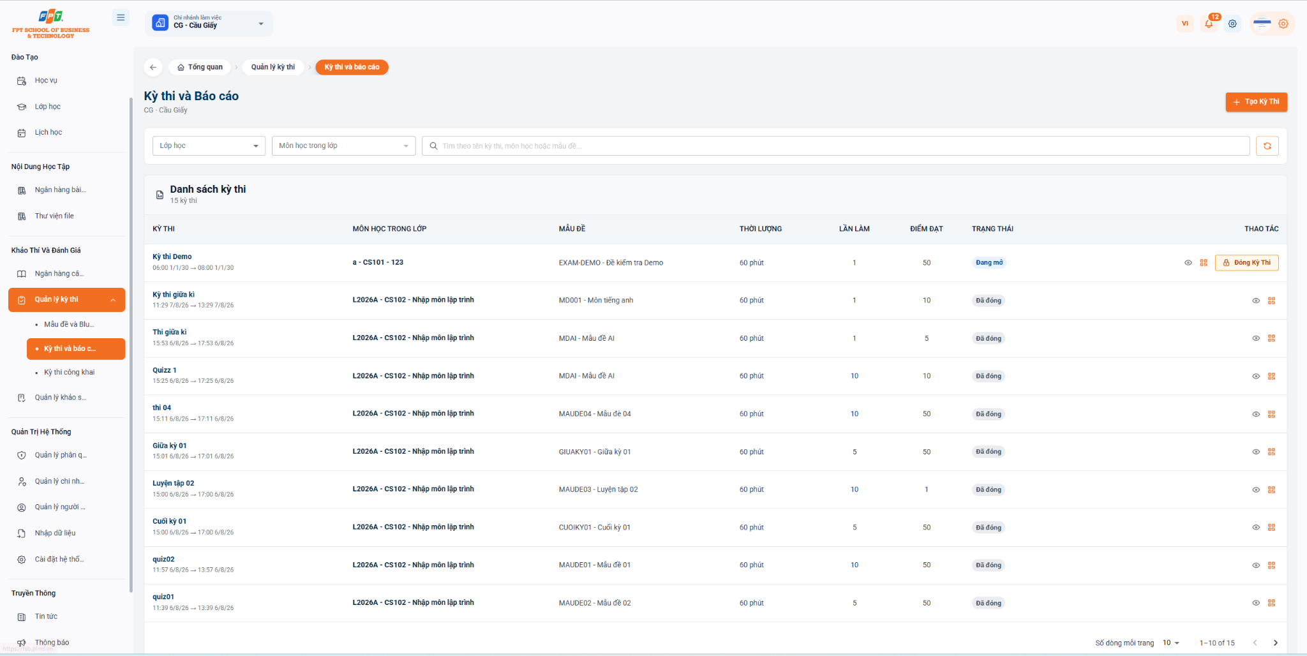1307x656 pixels.
Task: Change rows per page dropdown
Action: tap(1171, 643)
